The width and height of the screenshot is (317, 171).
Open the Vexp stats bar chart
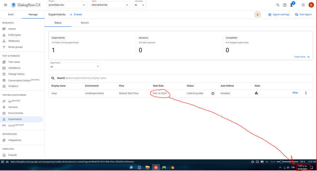(x=256, y=93)
